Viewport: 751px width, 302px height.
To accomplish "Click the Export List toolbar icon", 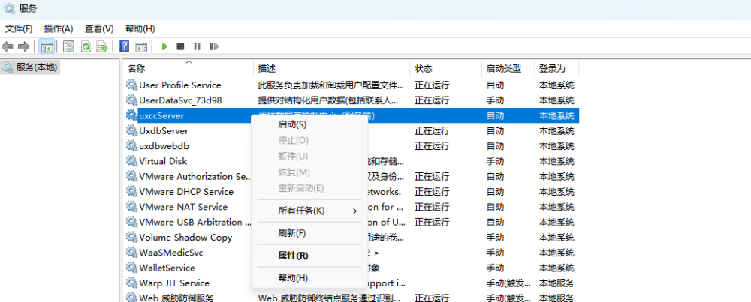I will (x=101, y=46).
